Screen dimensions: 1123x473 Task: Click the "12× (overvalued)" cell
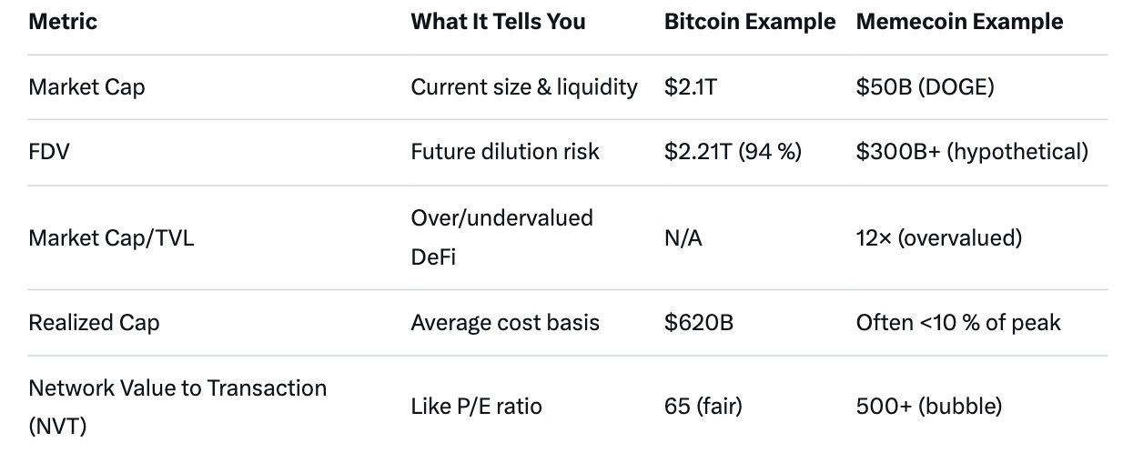[x=938, y=238]
